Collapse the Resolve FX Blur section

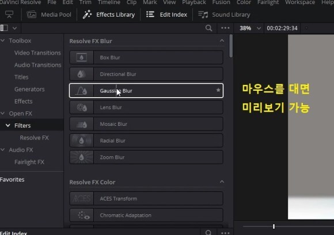coord(222,41)
